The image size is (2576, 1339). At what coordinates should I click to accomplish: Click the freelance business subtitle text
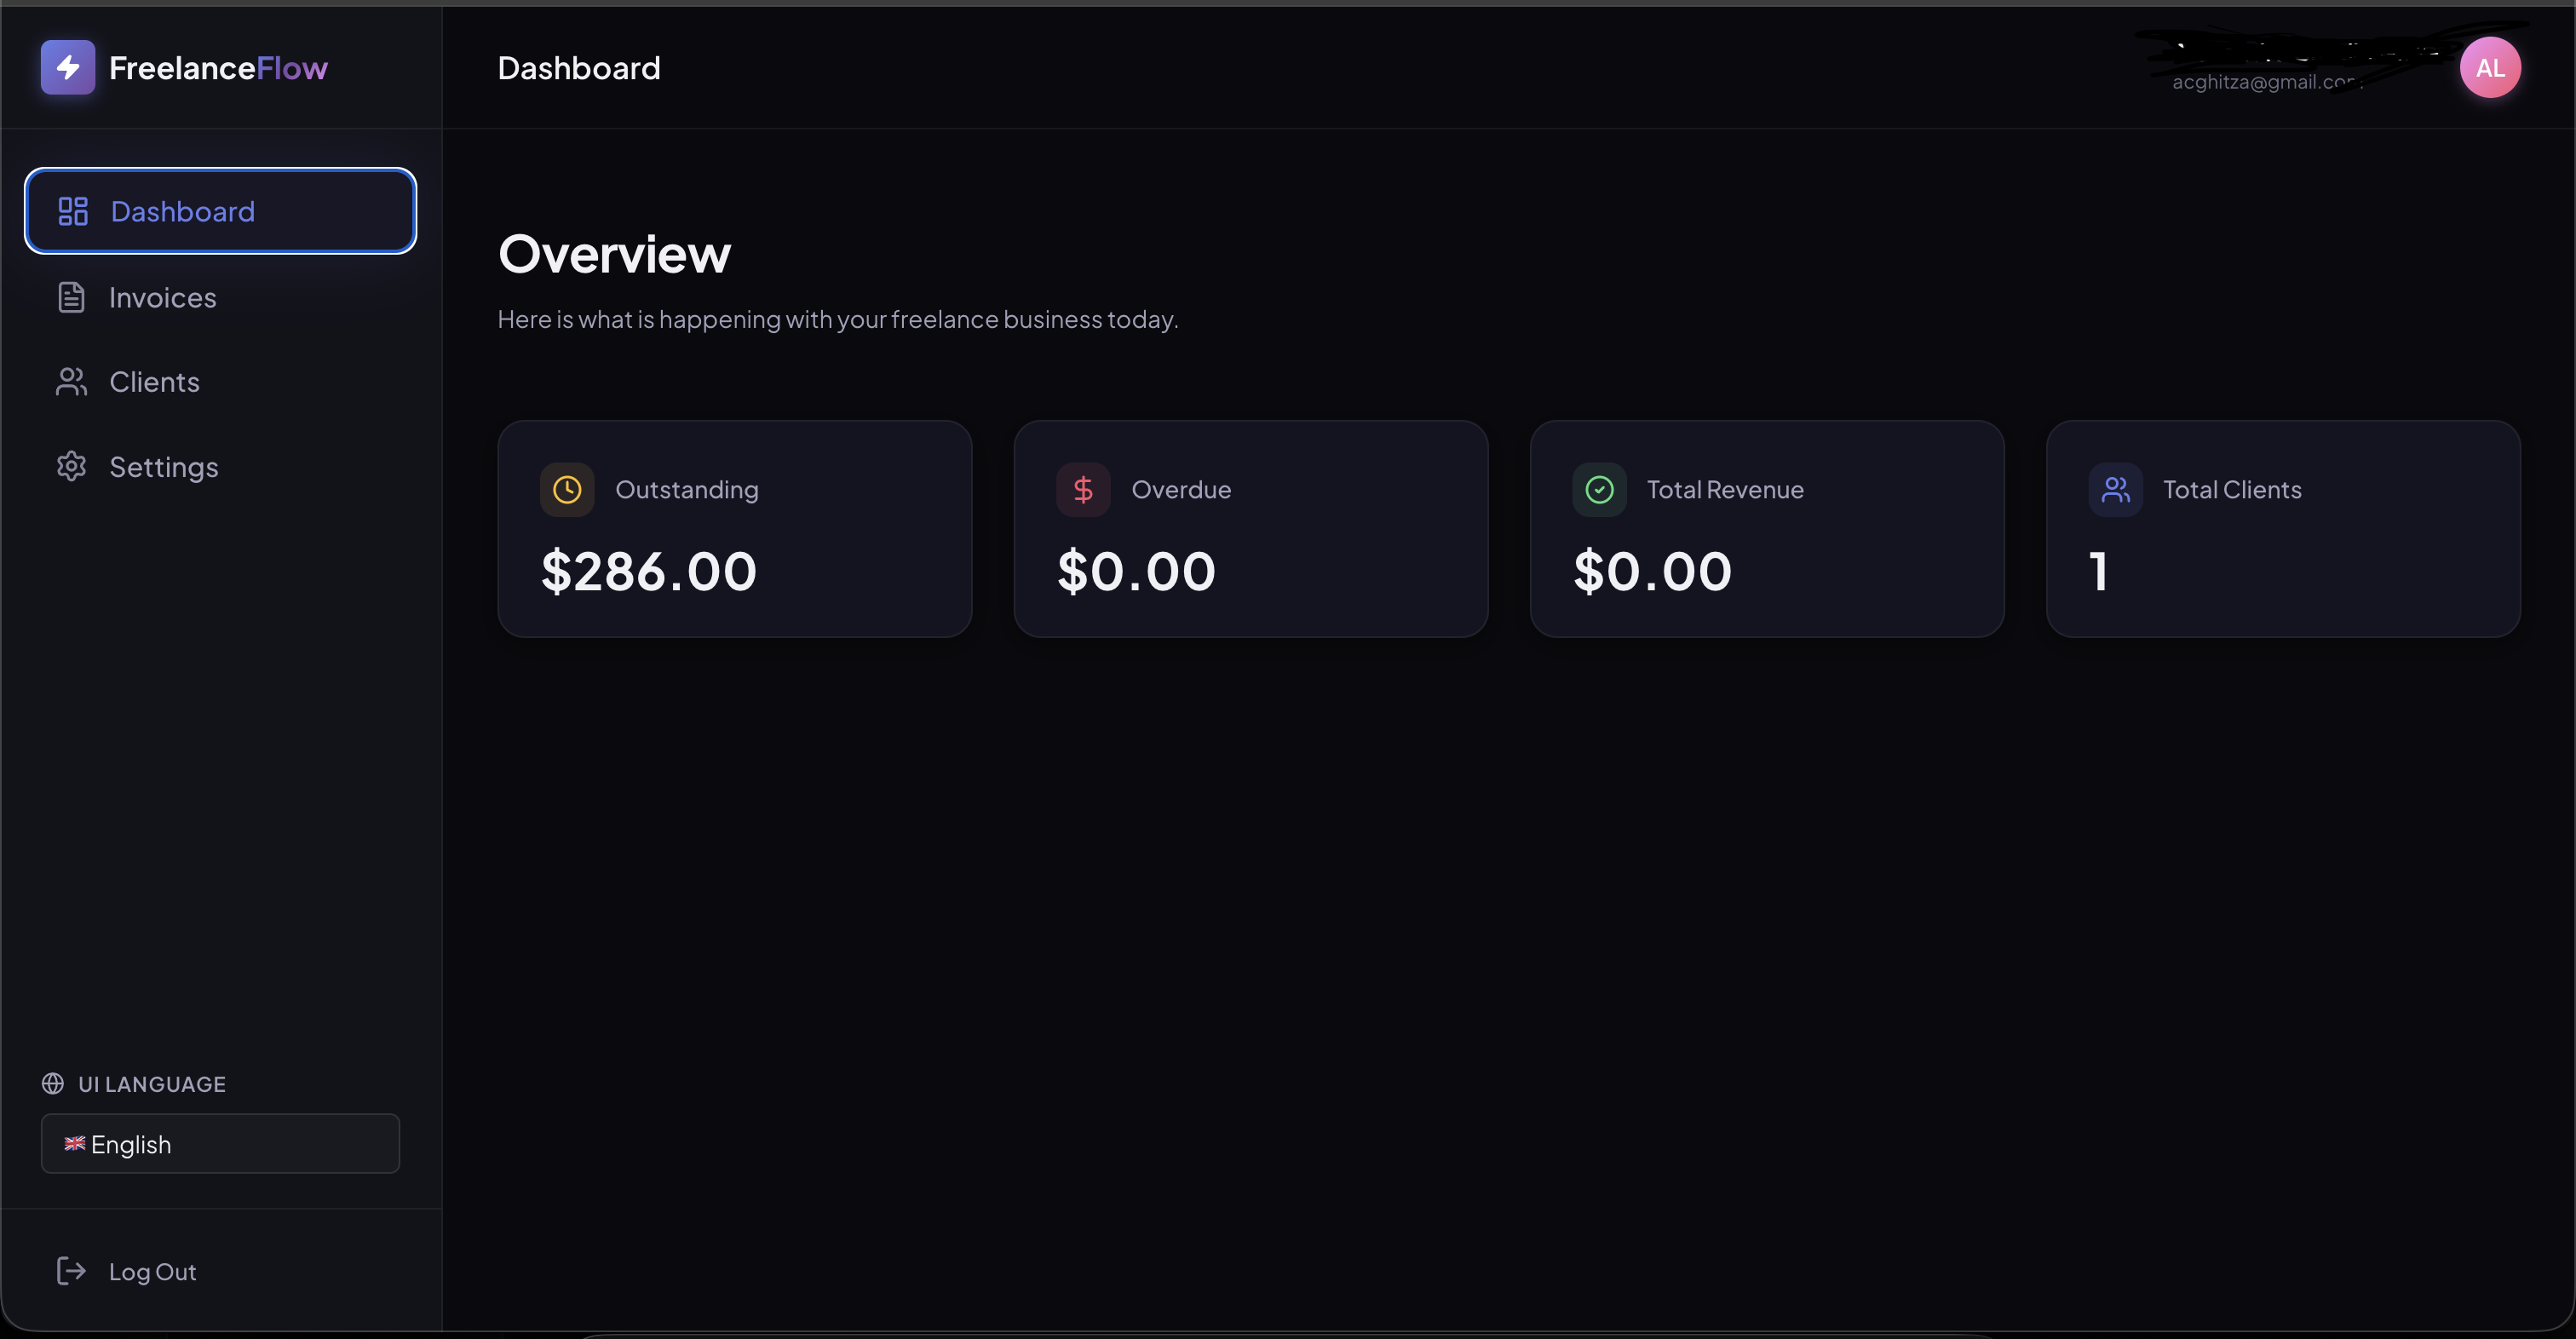click(838, 319)
